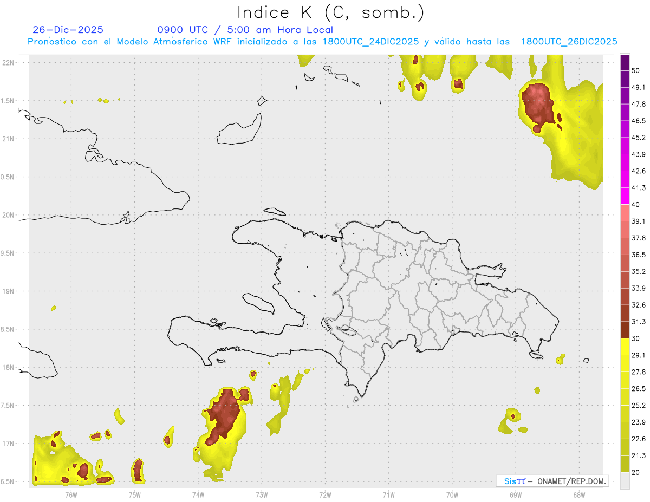Screen dimensions: 650x502
Task: Click the title "Indice K (C, somb.)"
Action: pyautogui.click(x=331, y=12)
